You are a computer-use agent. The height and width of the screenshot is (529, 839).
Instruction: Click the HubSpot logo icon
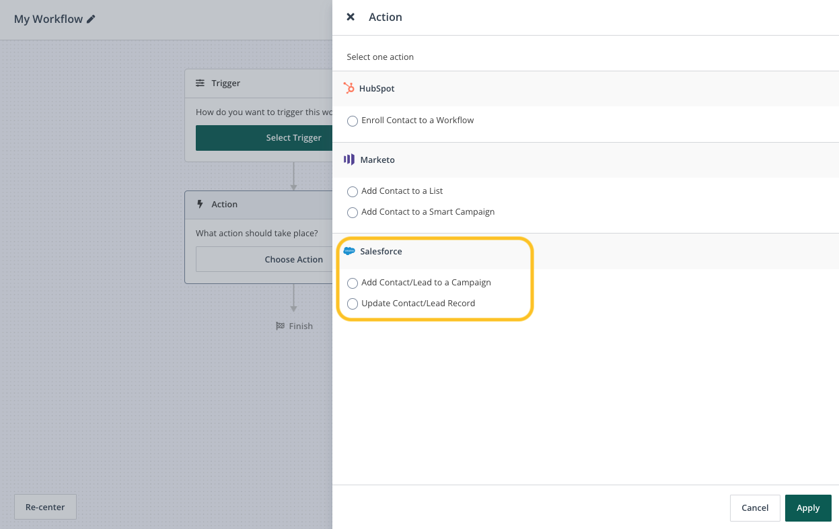[349, 88]
